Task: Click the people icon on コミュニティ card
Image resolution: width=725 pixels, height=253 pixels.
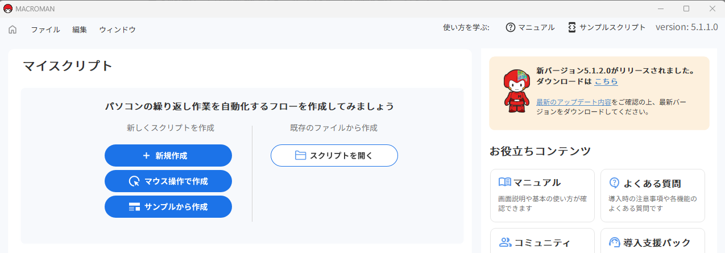Action: coord(505,242)
